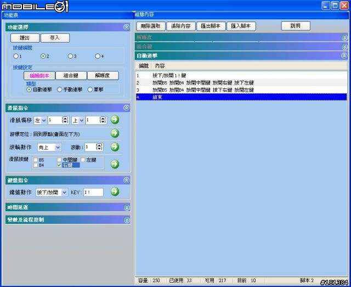Image resolution: width=351 pixels, height=287 pixels.
Task: Click the 存入 button
Action: 55,38
